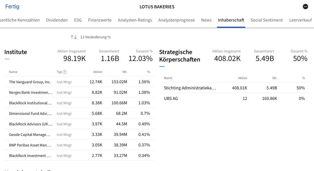The height and width of the screenshot is (171, 314).
Task: Open the Norges Bank Investment row
Action: pyautogui.click(x=79, y=93)
